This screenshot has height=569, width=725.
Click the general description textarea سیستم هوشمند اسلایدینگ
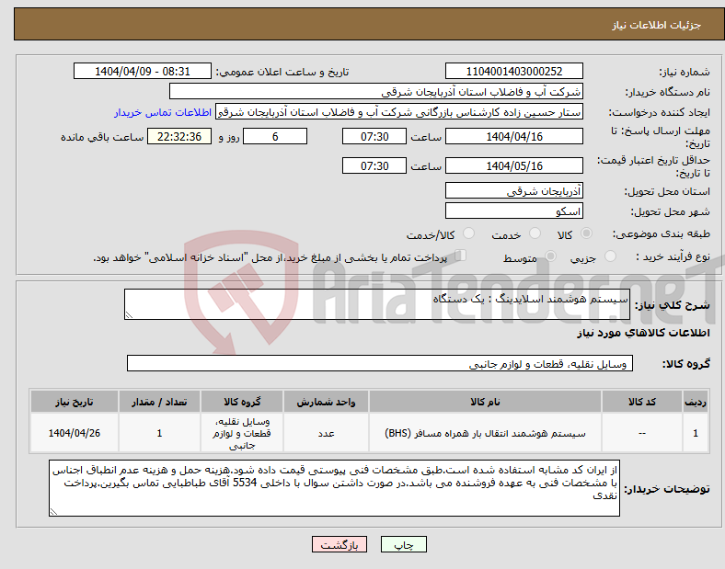click(x=377, y=304)
